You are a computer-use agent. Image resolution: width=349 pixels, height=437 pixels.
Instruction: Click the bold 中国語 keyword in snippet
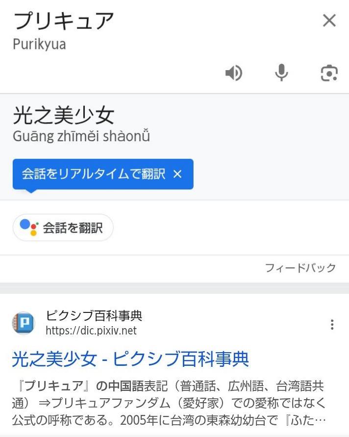click(x=117, y=386)
